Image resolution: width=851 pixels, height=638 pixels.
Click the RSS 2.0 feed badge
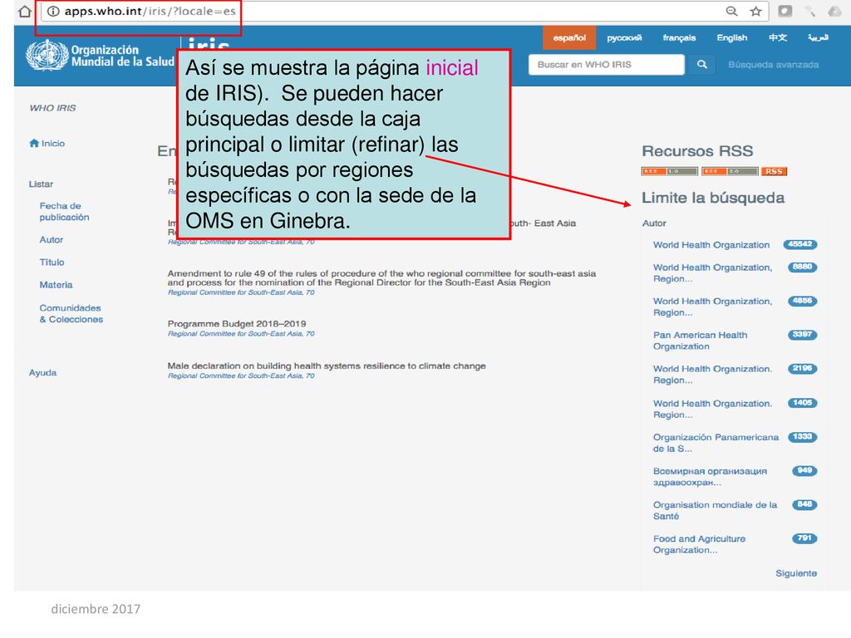tap(730, 171)
